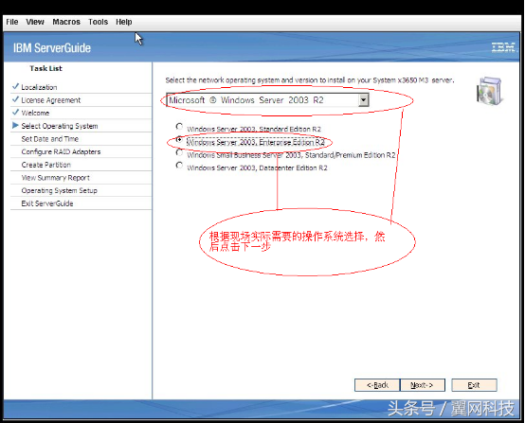Click the Exit button
The width and height of the screenshot is (525, 423).
[474, 385]
